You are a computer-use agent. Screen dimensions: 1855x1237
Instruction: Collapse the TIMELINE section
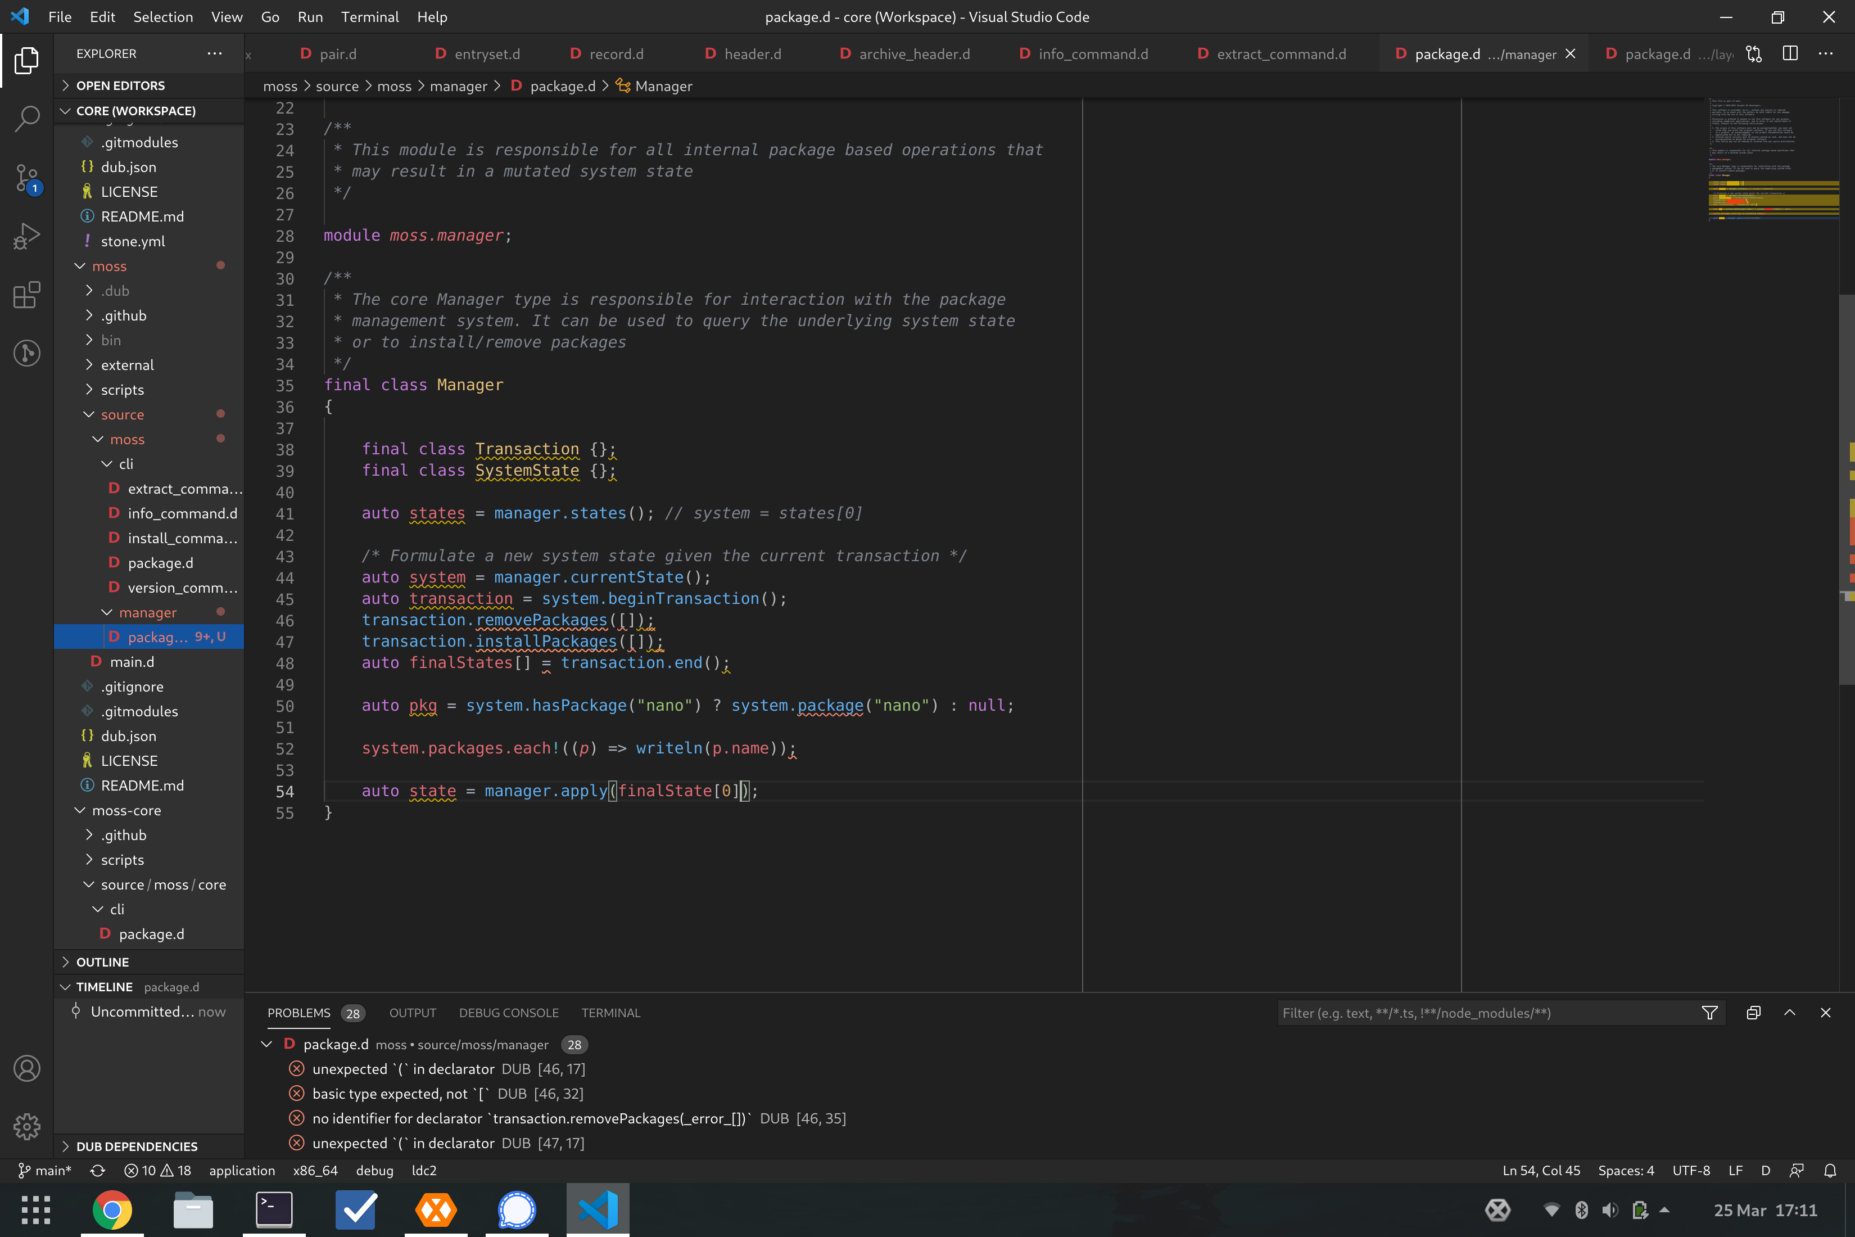pyautogui.click(x=149, y=987)
